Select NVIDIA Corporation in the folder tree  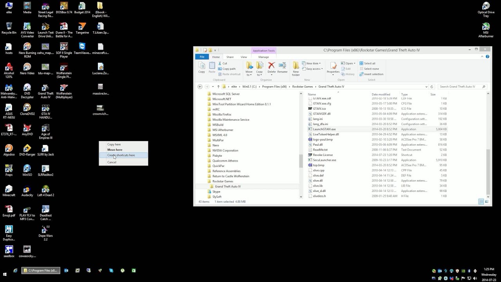pyautogui.click(x=225, y=150)
